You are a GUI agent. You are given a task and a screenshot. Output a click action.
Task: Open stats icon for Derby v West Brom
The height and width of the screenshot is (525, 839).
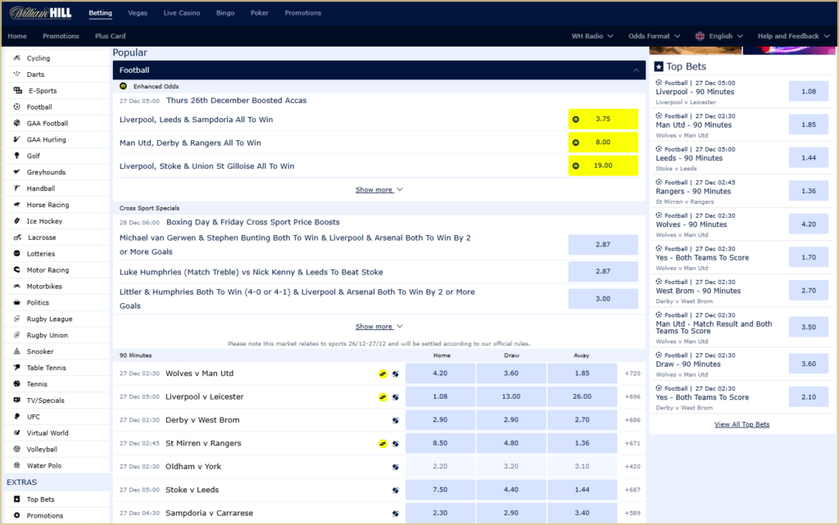point(396,420)
